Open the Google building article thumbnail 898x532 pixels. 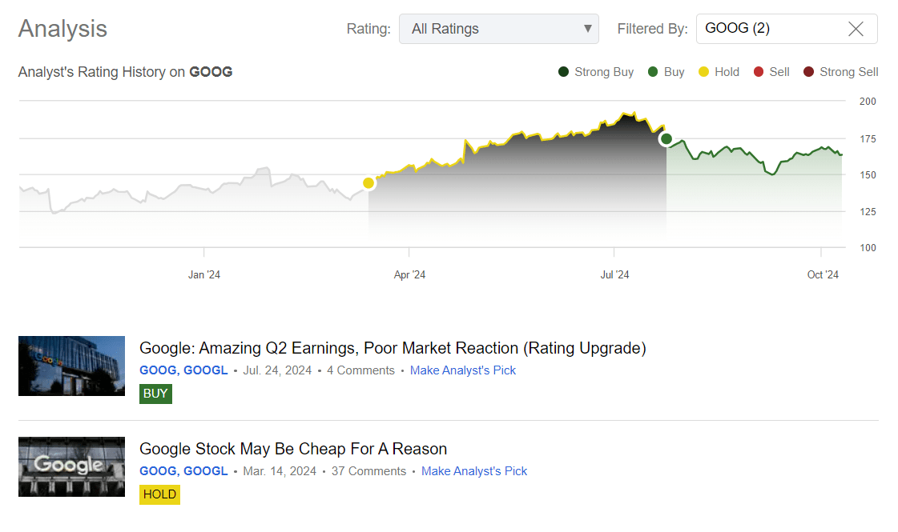tap(71, 366)
